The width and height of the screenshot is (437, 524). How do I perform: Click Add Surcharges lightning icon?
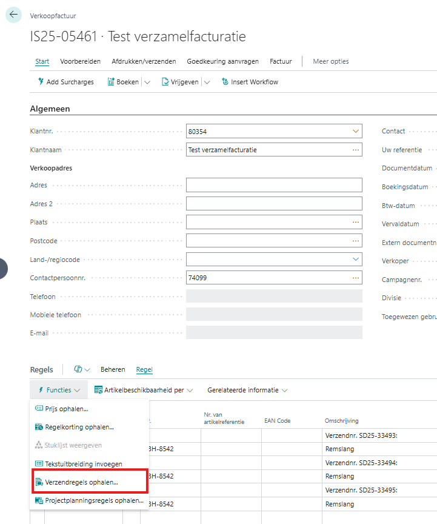[41, 82]
